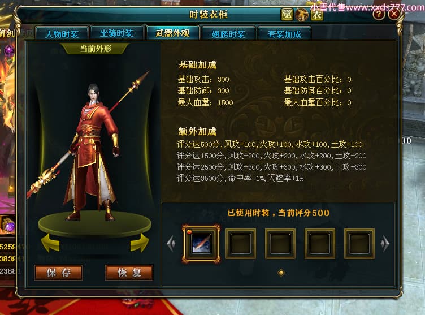This screenshot has height=315, width=425.
Task: Close the 时装衣柜 window
Action: tap(394, 14)
